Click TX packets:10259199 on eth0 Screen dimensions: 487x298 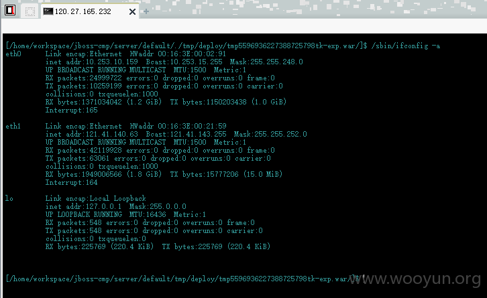coord(84,86)
